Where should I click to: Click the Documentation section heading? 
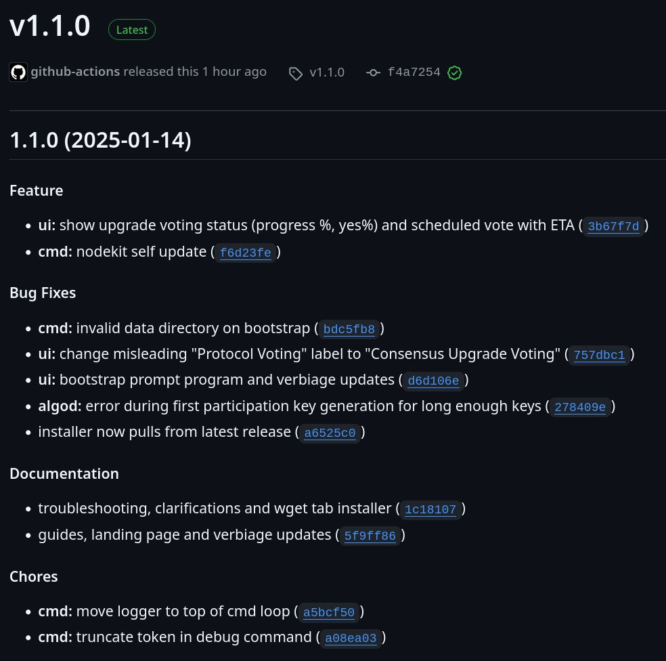point(64,473)
